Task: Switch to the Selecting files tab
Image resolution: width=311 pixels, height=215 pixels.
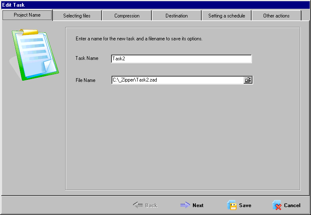Action: (x=77, y=16)
